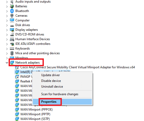The width and height of the screenshot is (144, 121).
Task: Click the Cameras webcam icon
Action: [x=12, y=16]
